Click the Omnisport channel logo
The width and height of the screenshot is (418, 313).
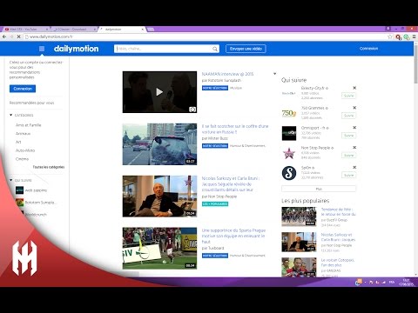(x=289, y=133)
